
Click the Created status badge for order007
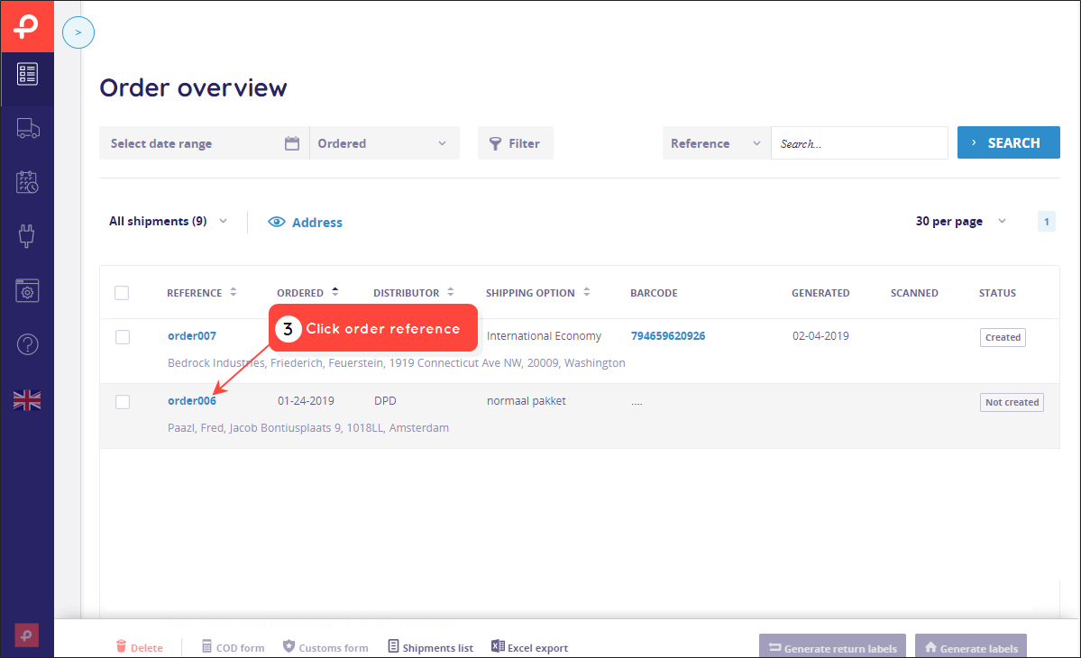1003,338
